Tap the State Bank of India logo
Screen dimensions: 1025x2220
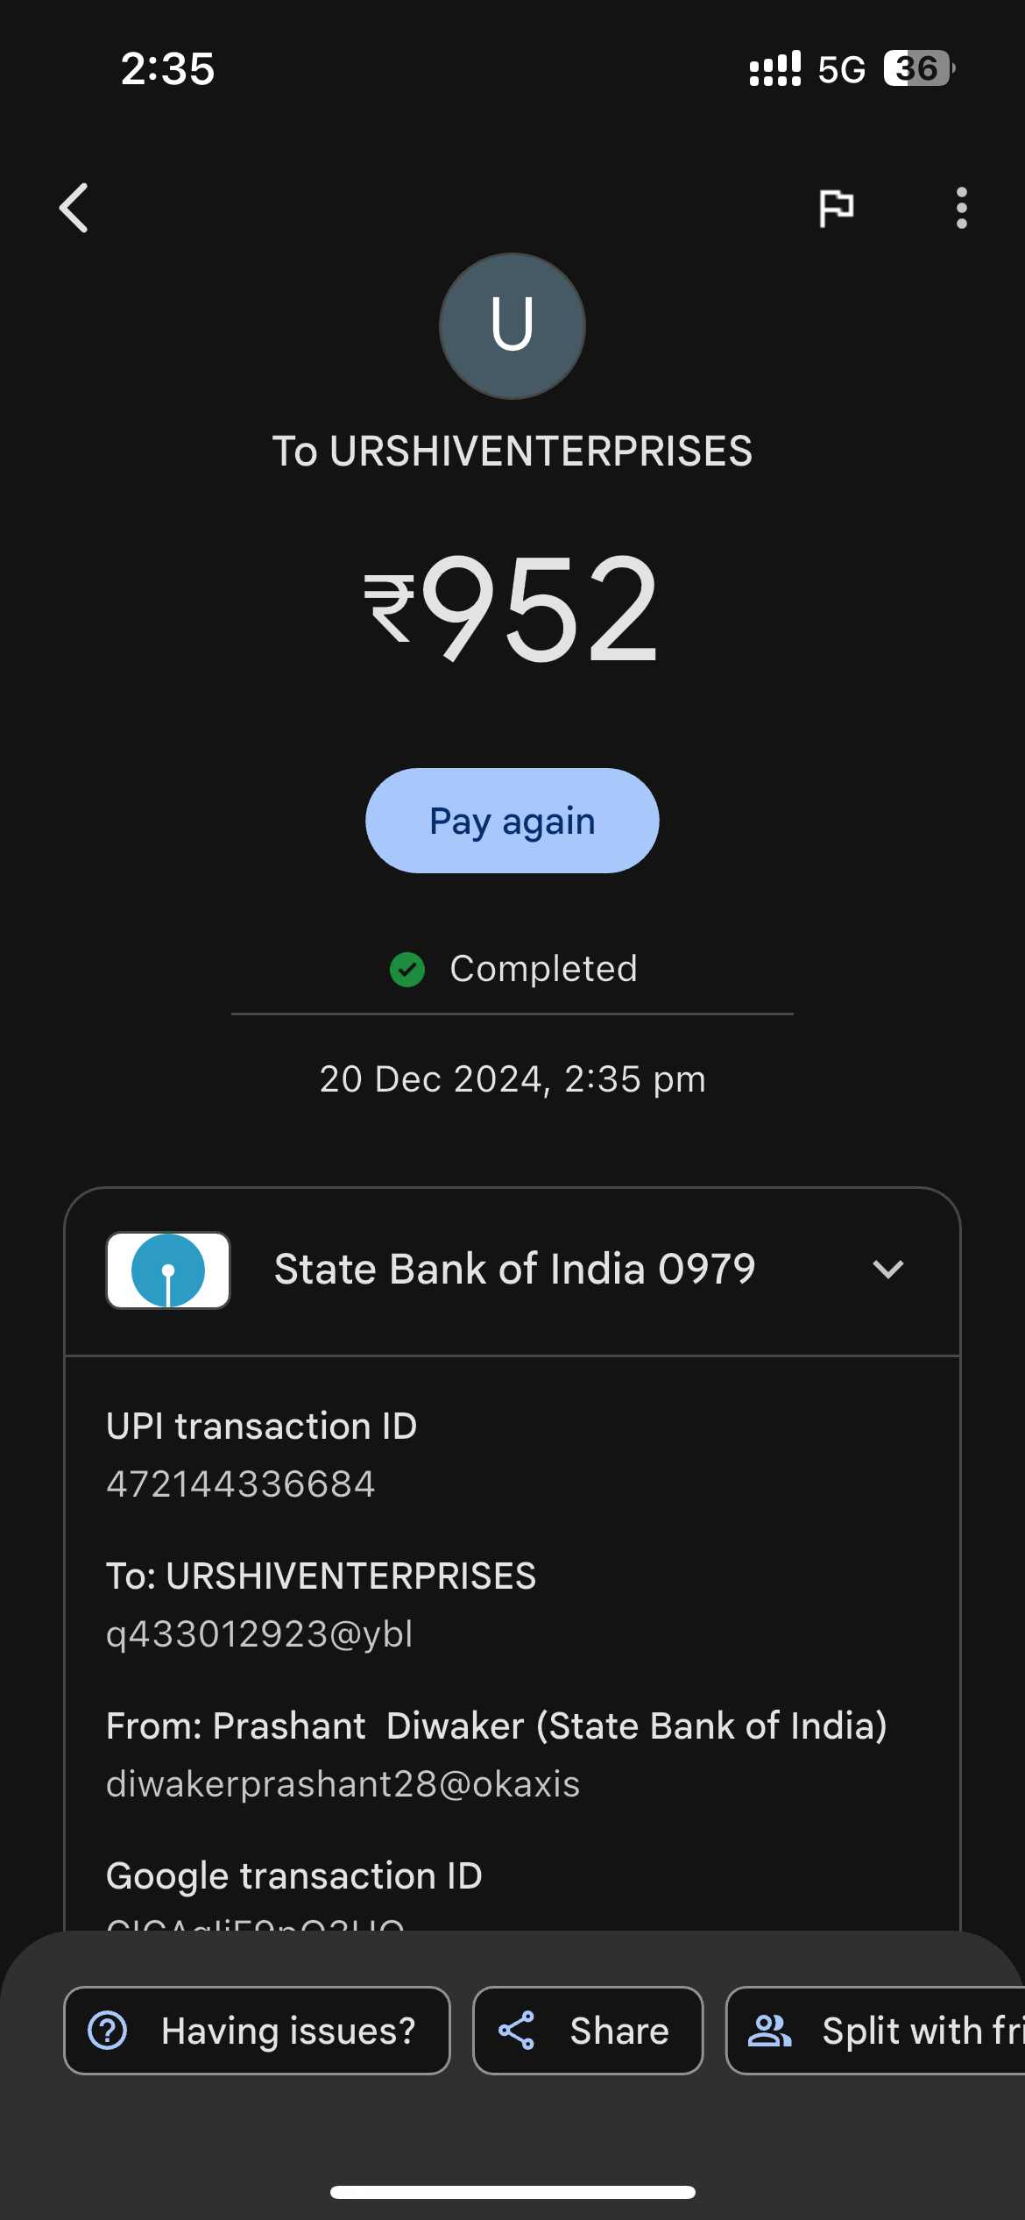[168, 1270]
